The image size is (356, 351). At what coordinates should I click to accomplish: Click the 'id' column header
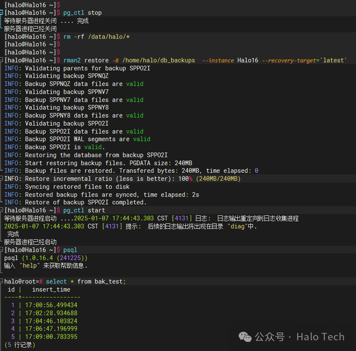tap(11, 289)
